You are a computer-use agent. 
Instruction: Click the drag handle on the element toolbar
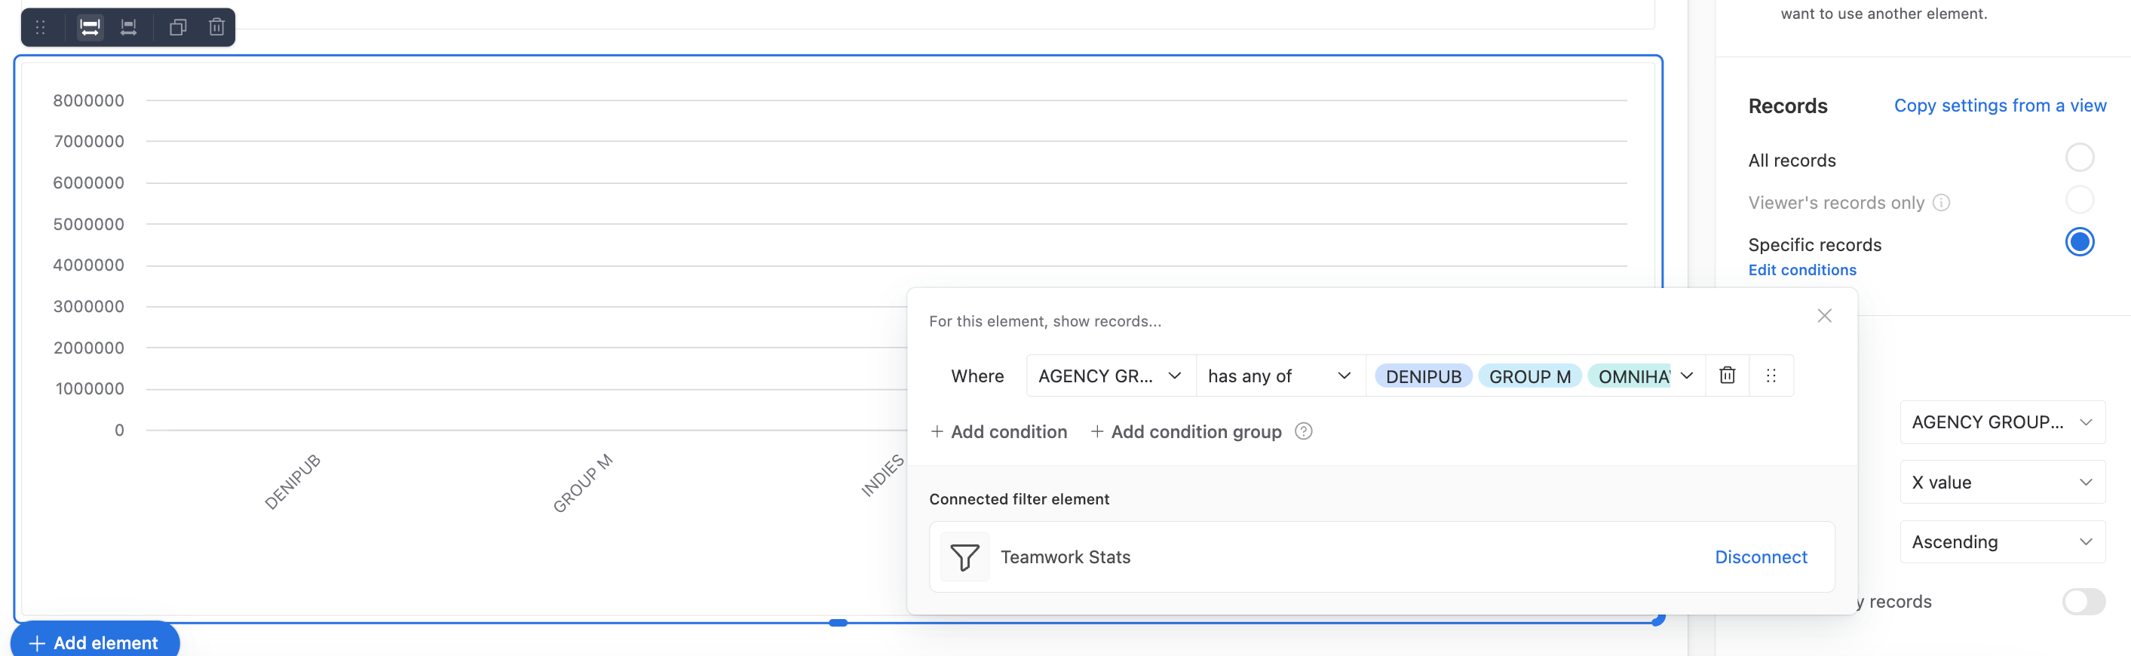pyautogui.click(x=40, y=27)
